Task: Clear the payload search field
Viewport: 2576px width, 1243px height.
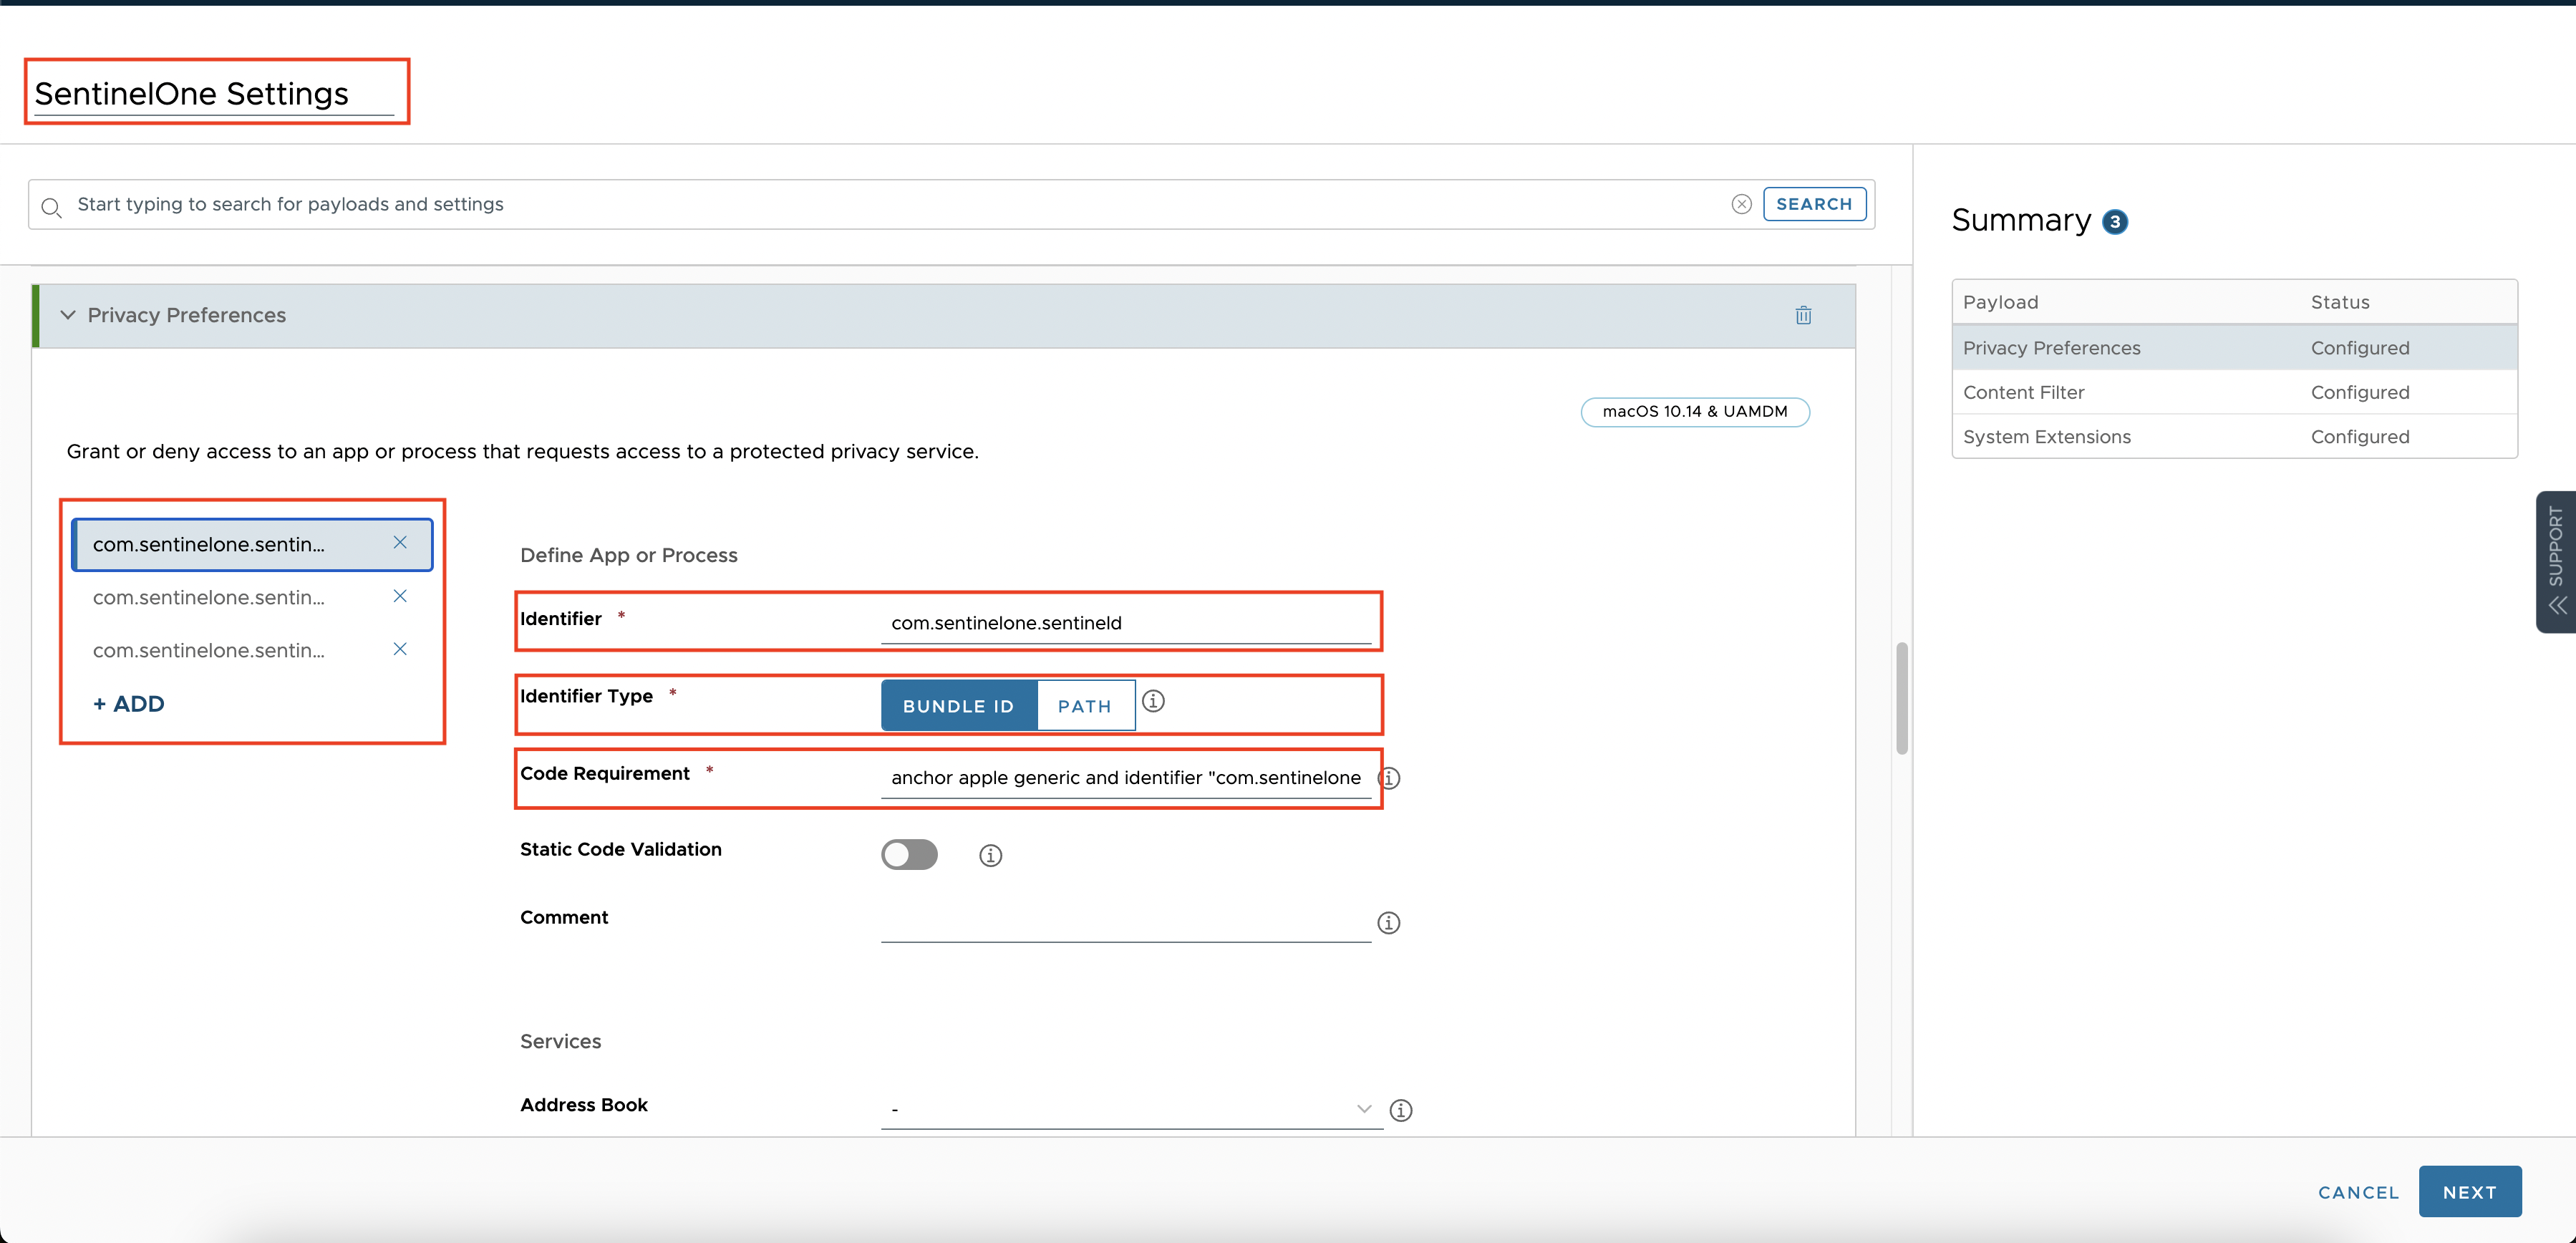Action: [x=1741, y=204]
